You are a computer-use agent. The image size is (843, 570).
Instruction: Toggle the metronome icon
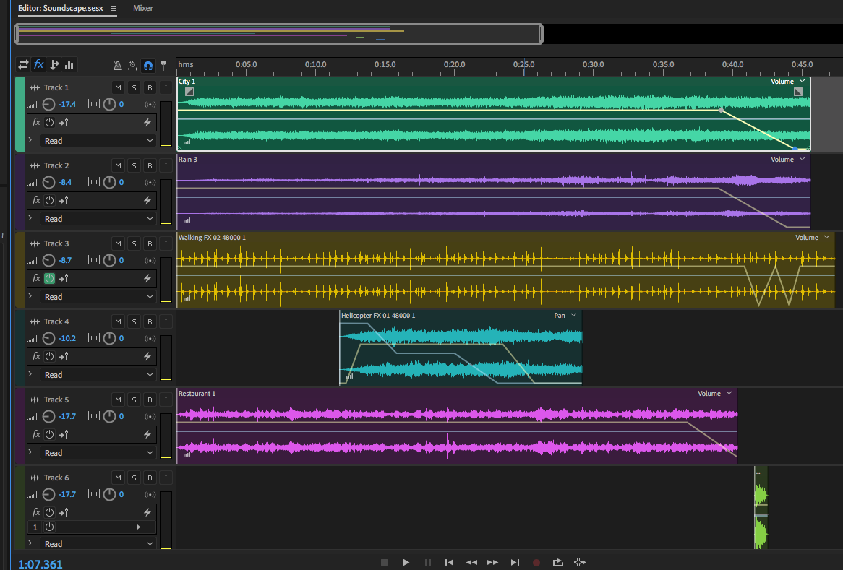point(118,65)
